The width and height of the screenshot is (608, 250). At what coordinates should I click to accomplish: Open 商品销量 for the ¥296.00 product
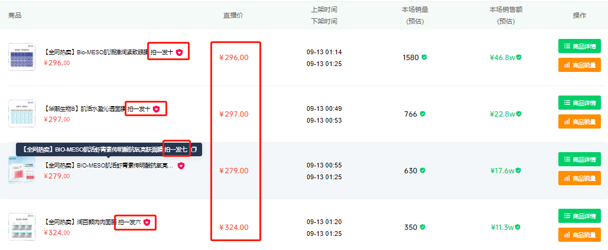coord(579,65)
